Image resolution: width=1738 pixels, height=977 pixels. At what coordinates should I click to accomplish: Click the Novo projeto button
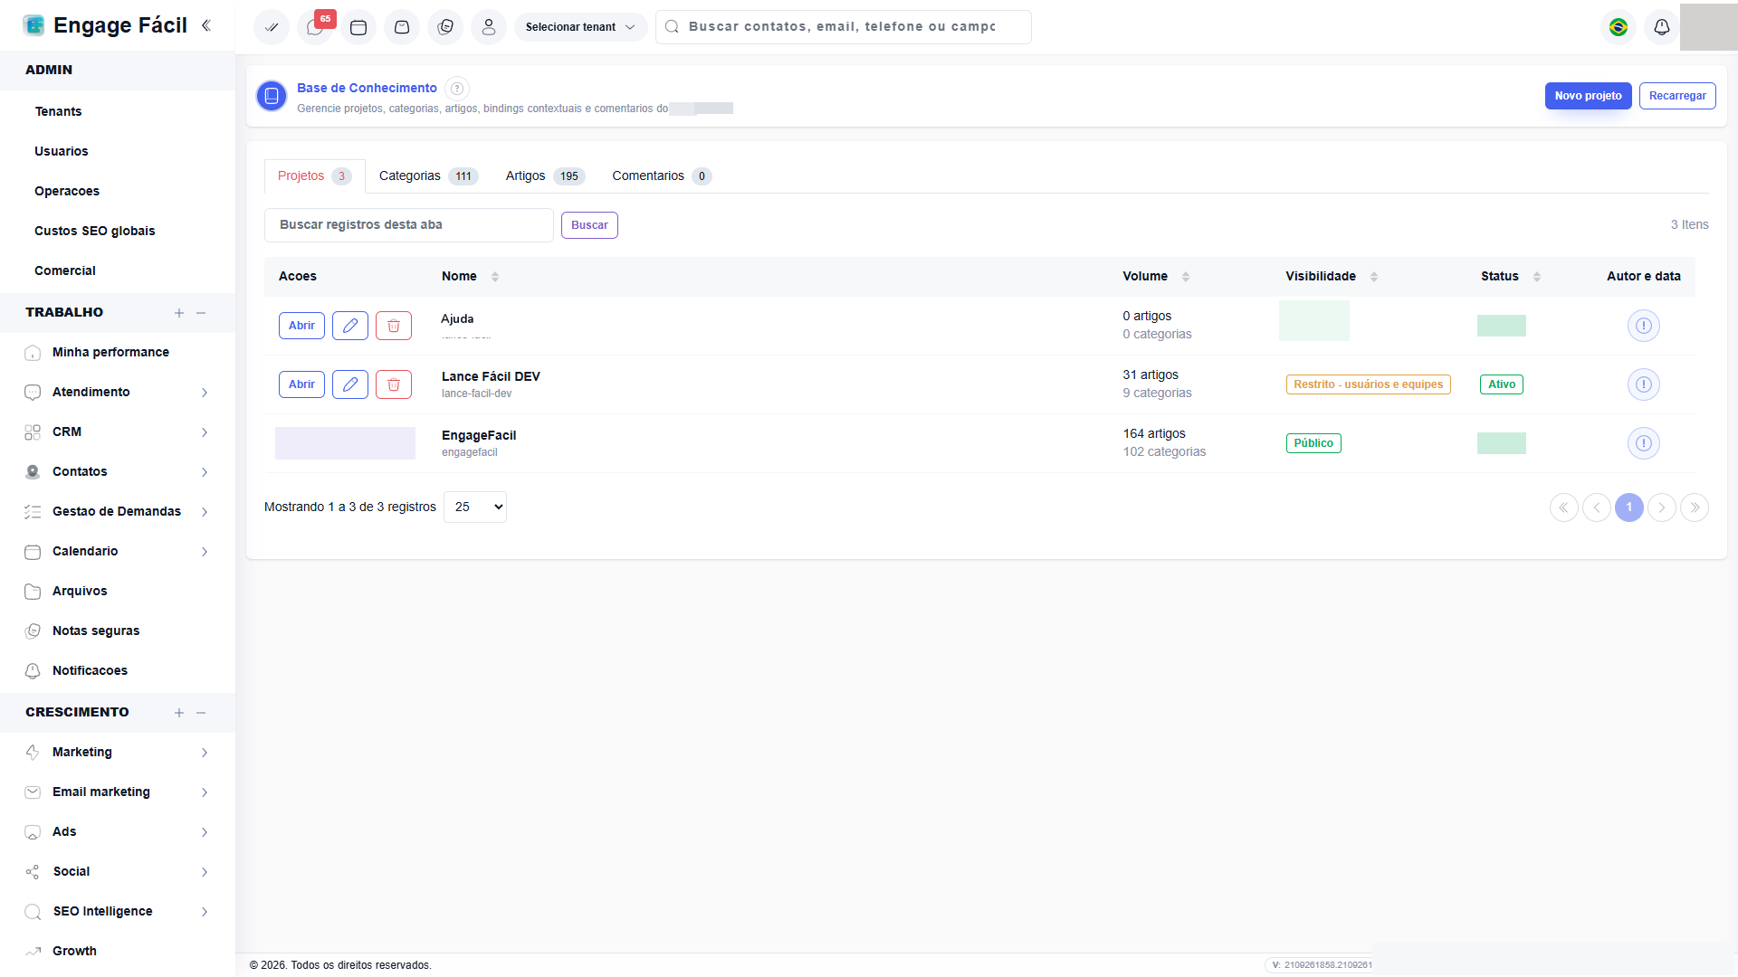coord(1588,96)
